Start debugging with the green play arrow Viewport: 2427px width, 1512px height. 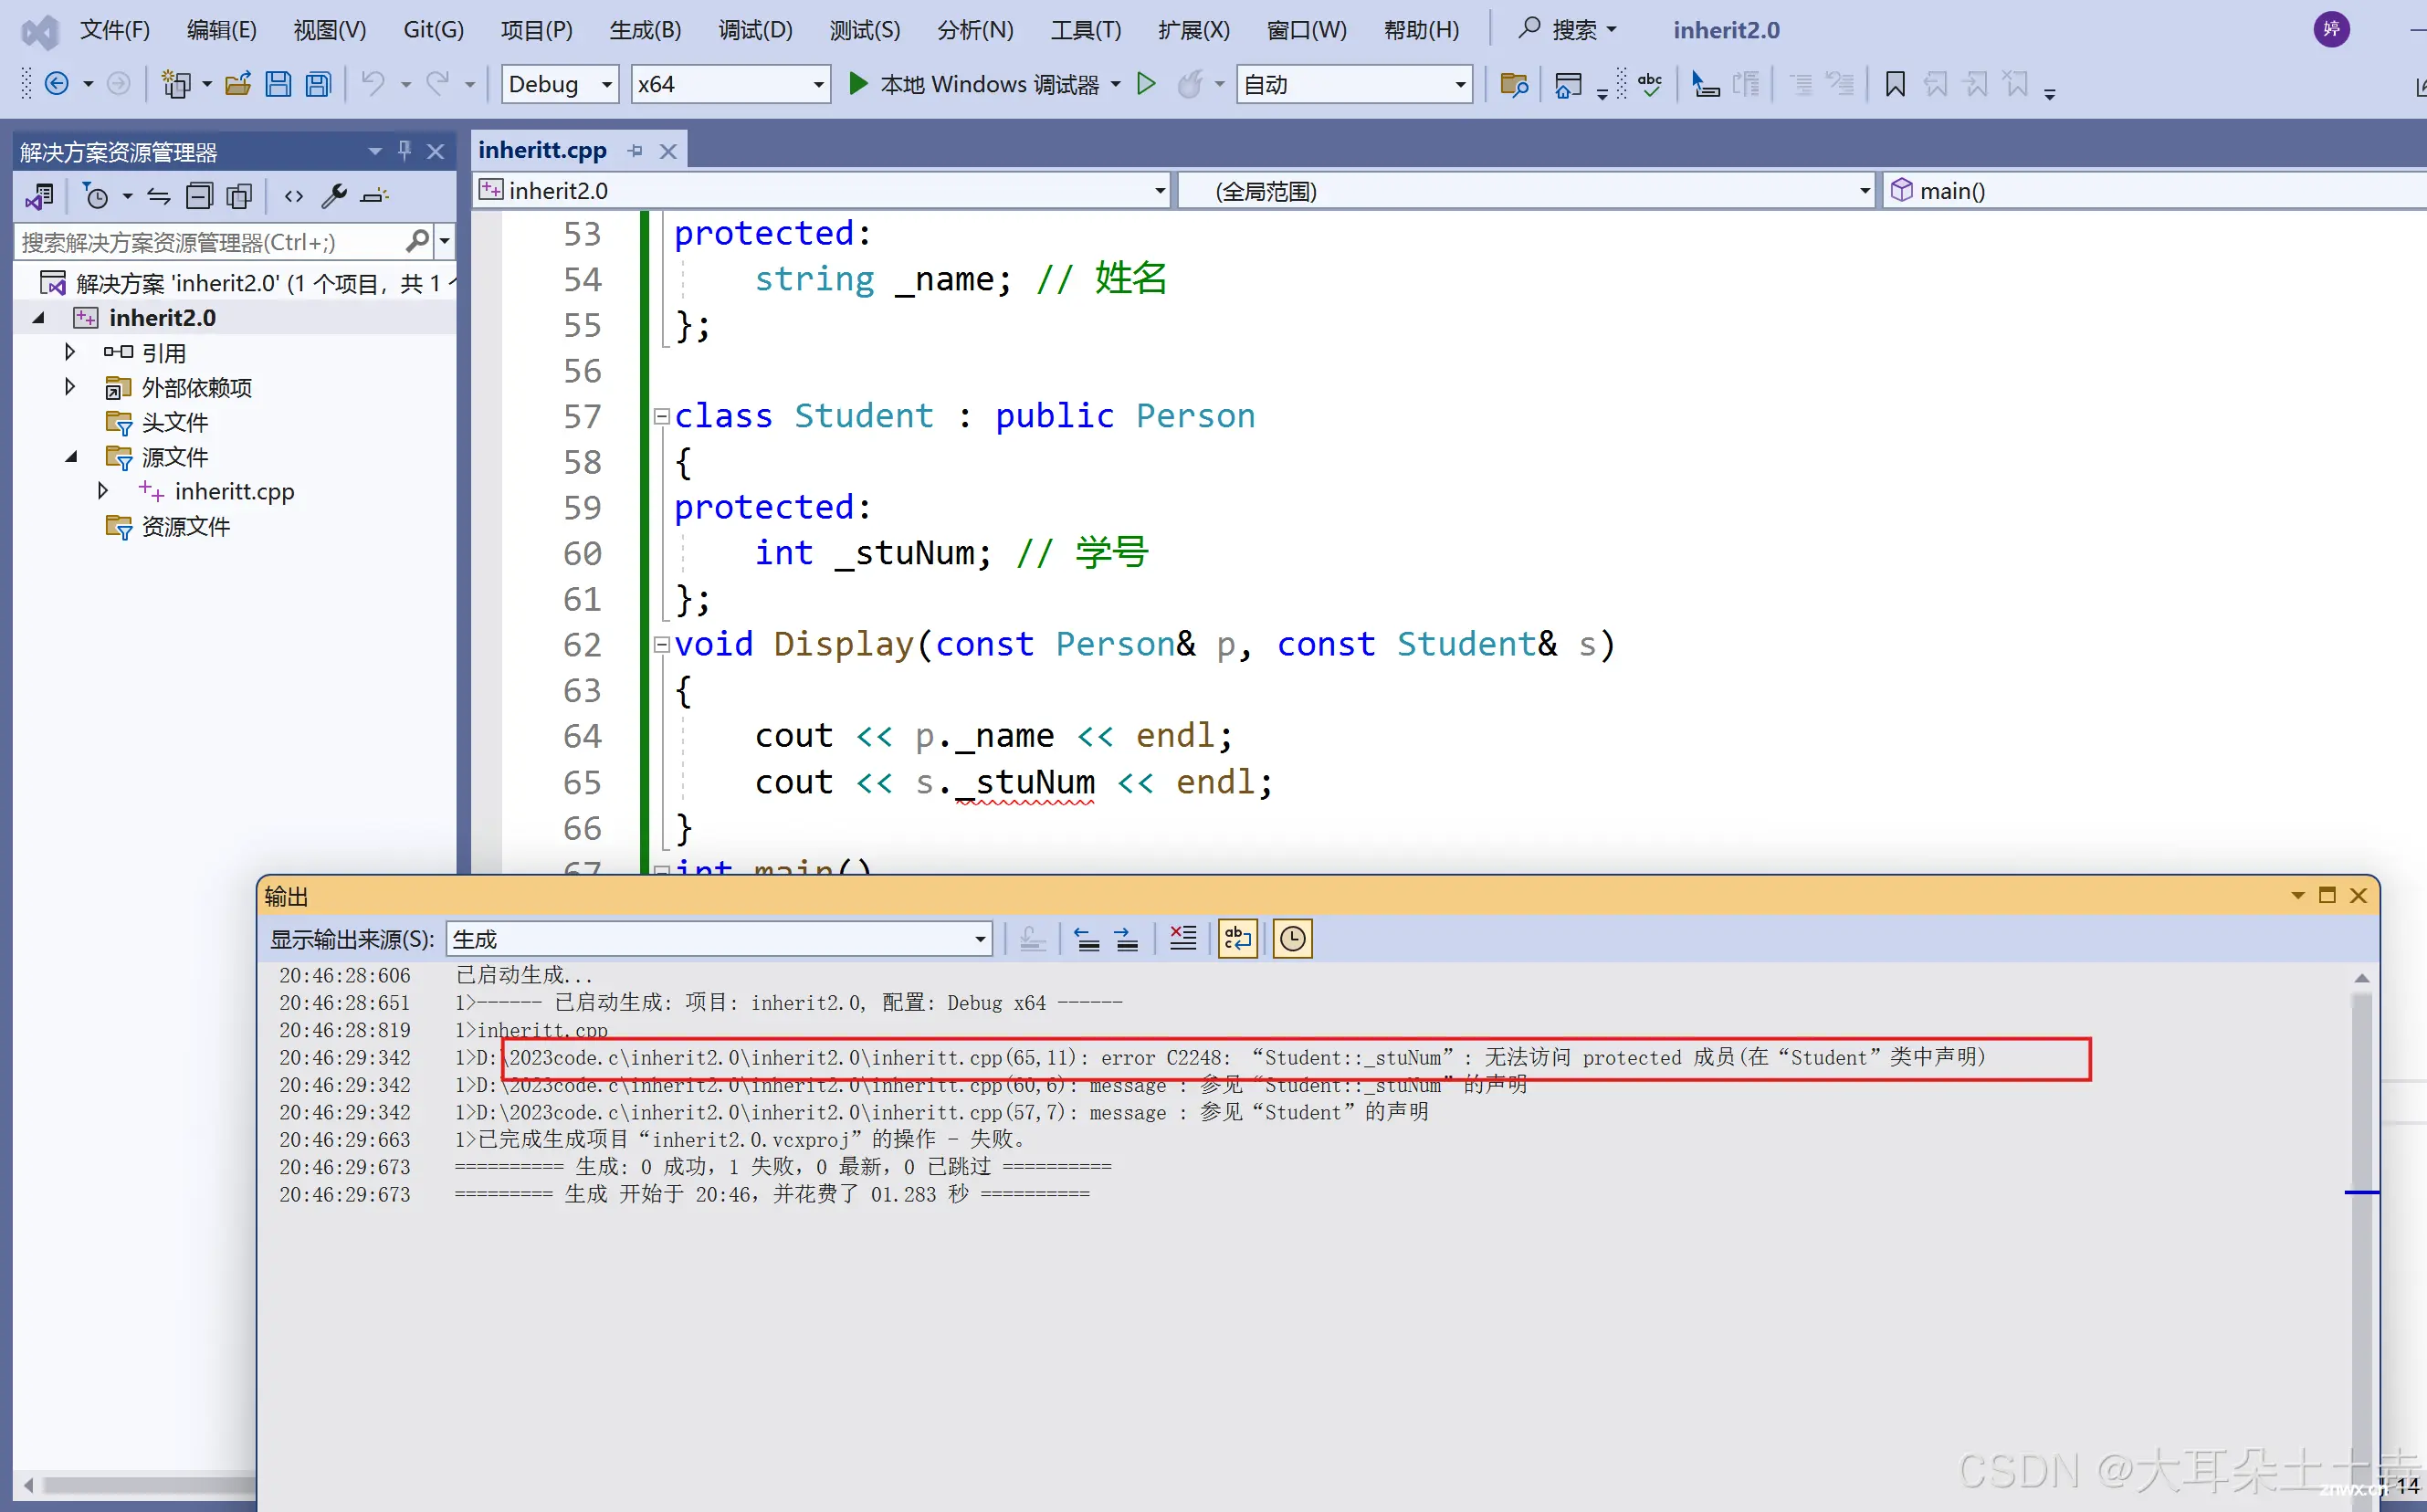858,84
